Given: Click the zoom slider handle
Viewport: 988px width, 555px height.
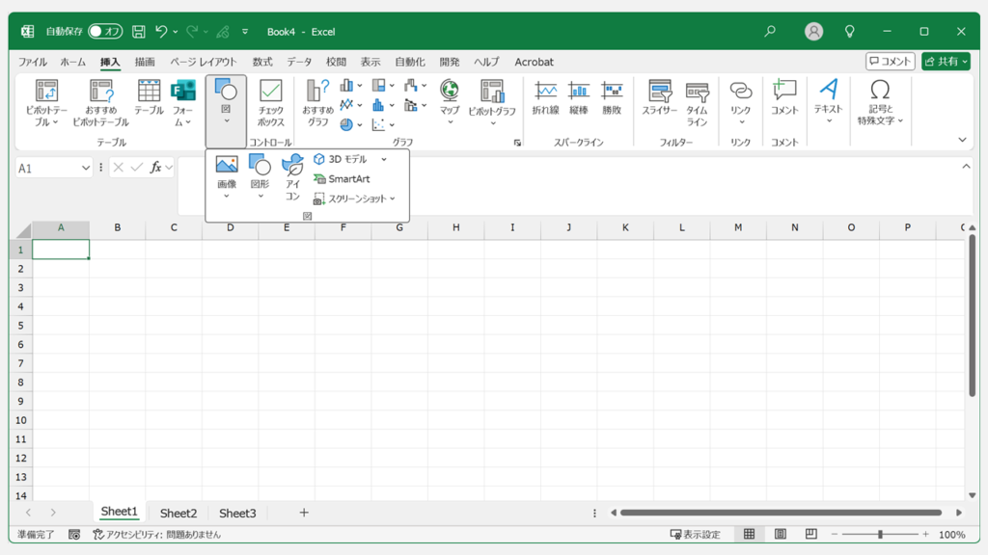Looking at the screenshot, I should click(x=880, y=534).
